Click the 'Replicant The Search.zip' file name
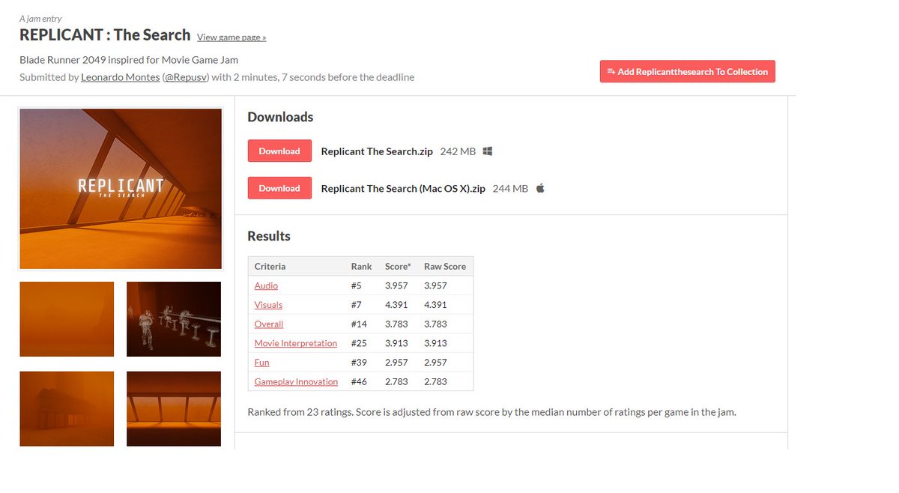Viewport: 899px width, 493px height. point(377,151)
